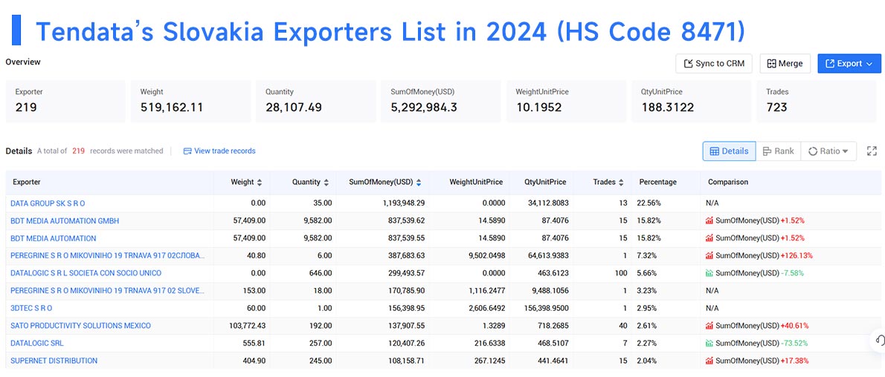This screenshot has width=885, height=377.
Task: Click the 9,502.0498 WeightUnitPrice cell
Action: 486,255
